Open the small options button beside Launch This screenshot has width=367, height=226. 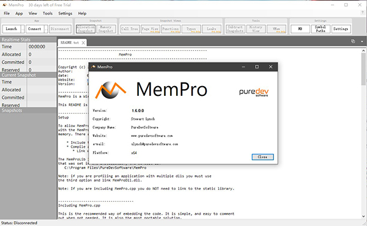23,29
